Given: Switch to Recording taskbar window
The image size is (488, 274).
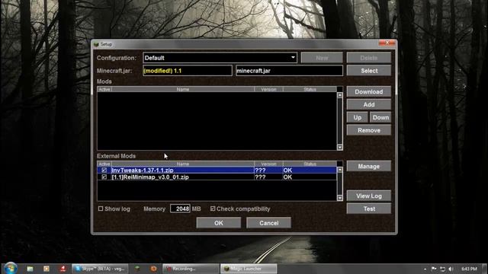Looking at the screenshot, I should 191,269.
